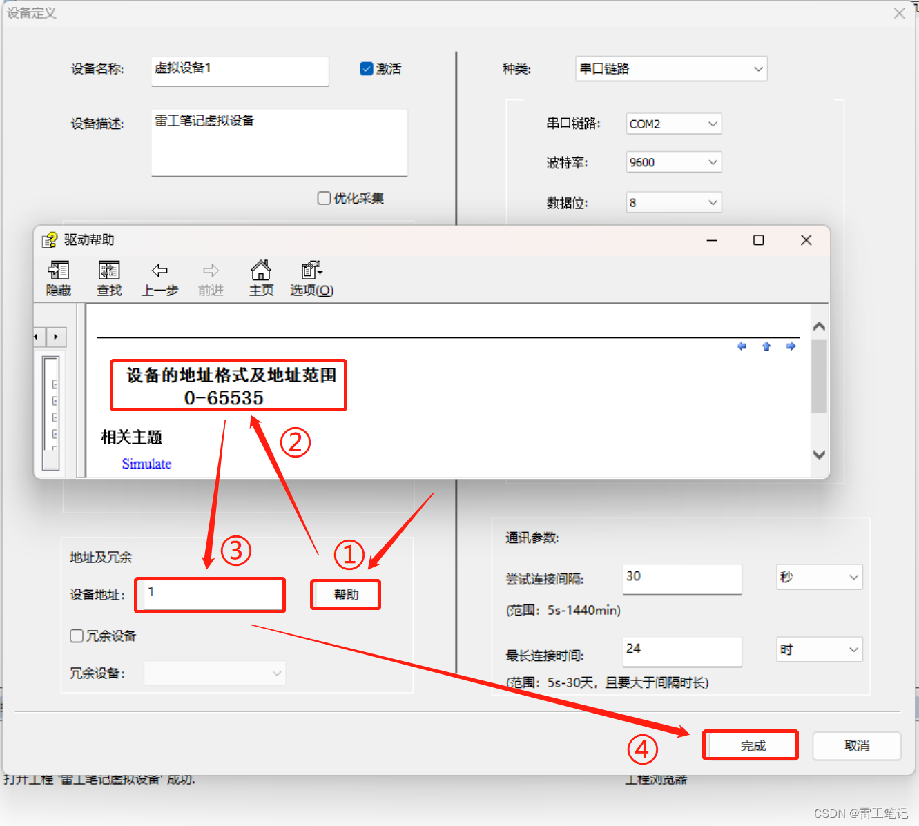Click the 完成 button
The width and height of the screenshot is (919, 826).
pyautogui.click(x=752, y=746)
